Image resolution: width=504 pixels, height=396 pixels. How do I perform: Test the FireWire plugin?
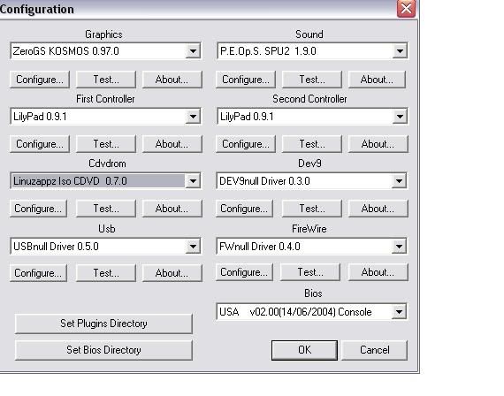click(310, 272)
